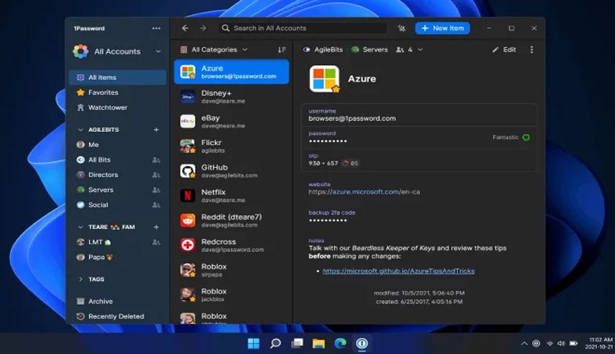The width and height of the screenshot is (615, 354).
Task: Open the privacy icon right of search bar
Action: (x=401, y=29)
